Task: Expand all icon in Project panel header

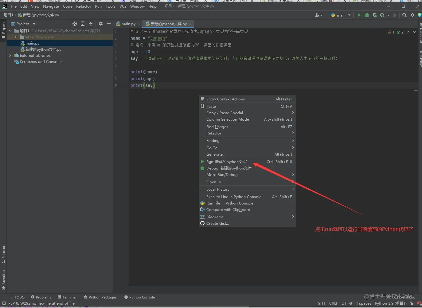Action: click(x=83, y=24)
